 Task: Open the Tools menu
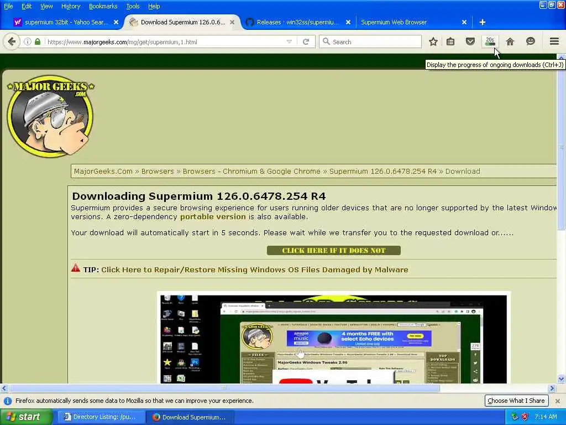[x=133, y=6]
